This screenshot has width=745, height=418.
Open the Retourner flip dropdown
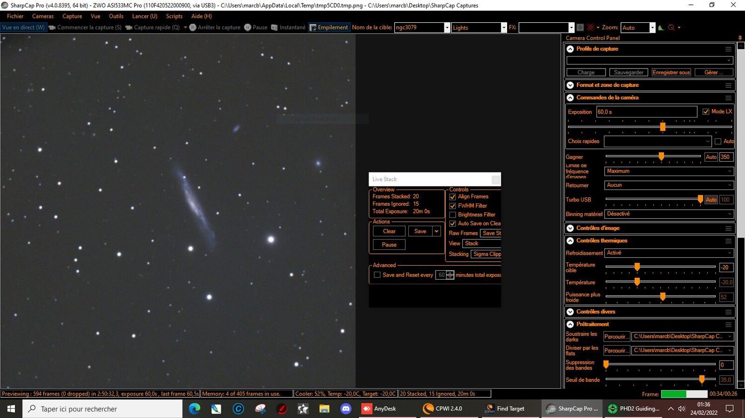pyautogui.click(x=668, y=185)
